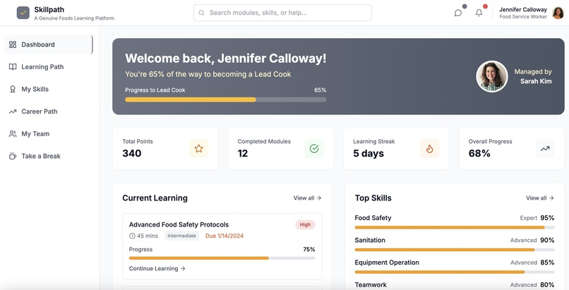
Task: Click the search magnifier icon
Action: 201,13
